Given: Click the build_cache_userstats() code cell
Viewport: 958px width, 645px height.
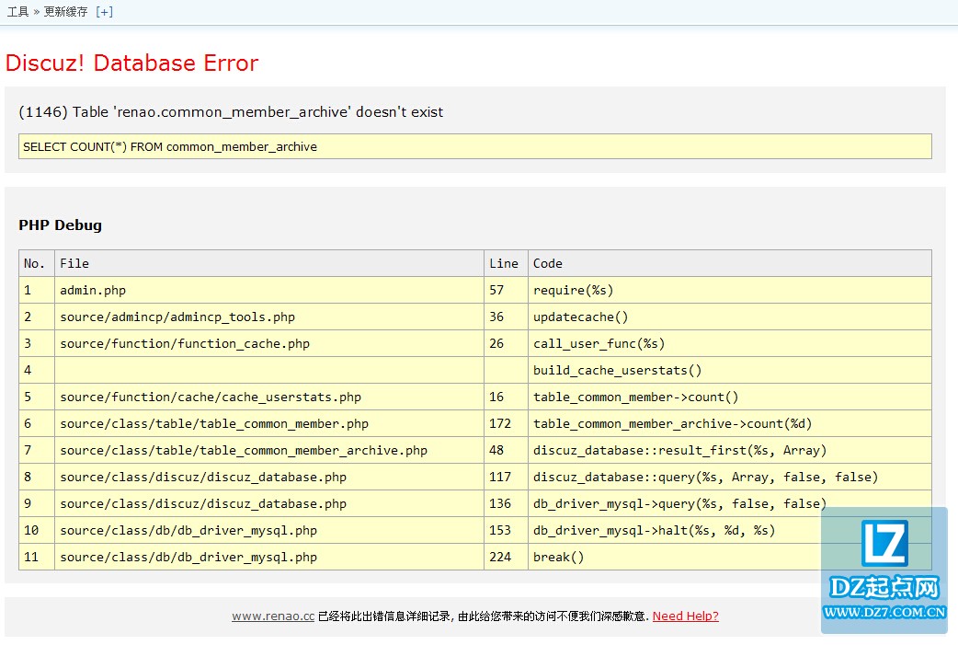Looking at the screenshot, I should pyautogui.click(x=729, y=371).
